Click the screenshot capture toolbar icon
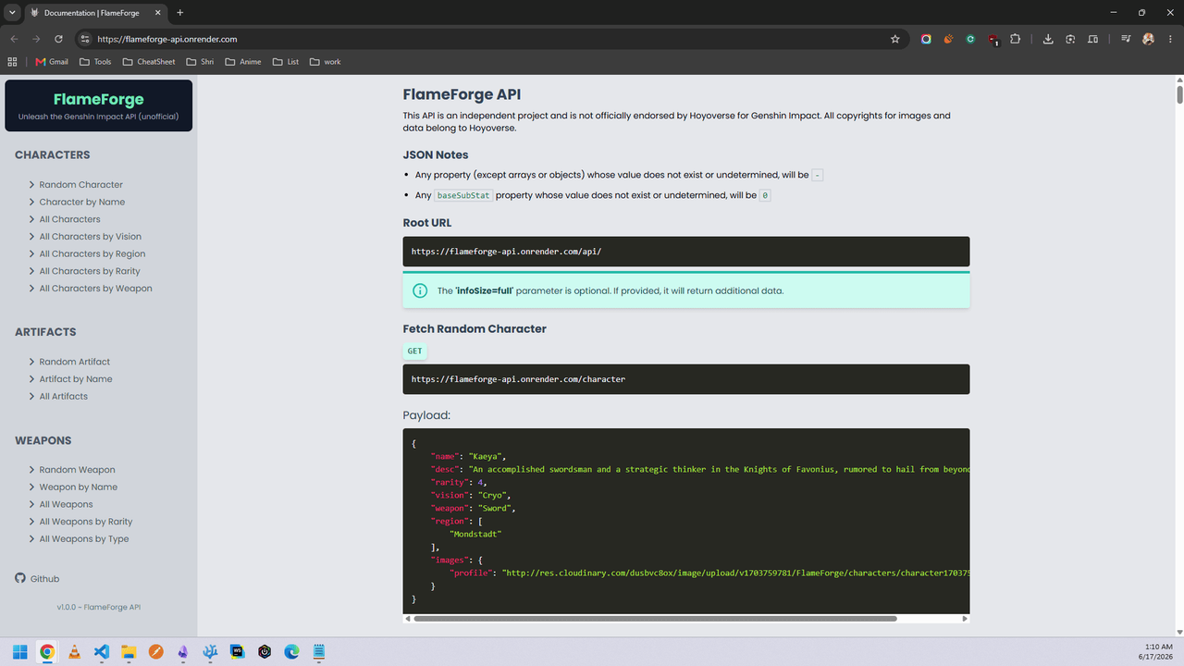This screenshot has width=1184, height=666. (x=1070, y=39)
